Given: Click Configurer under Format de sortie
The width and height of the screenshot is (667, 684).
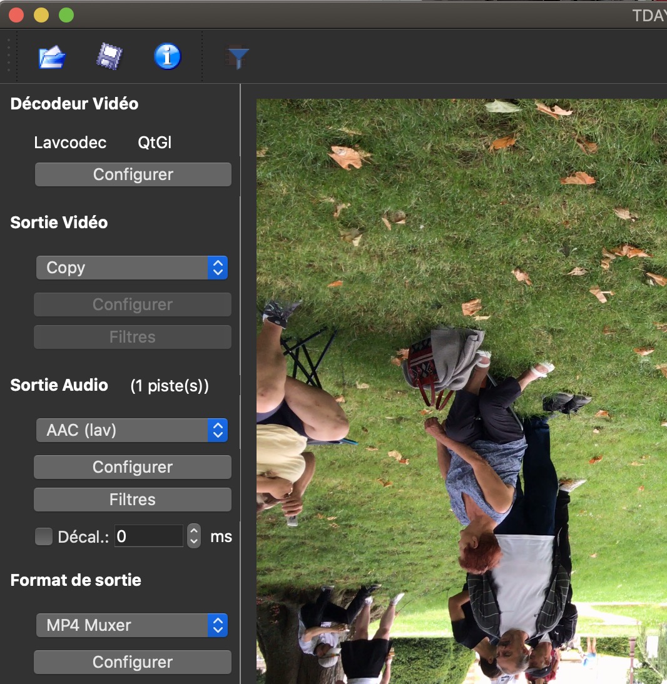Looking at the screenshot, I should (x=133, y=662).
